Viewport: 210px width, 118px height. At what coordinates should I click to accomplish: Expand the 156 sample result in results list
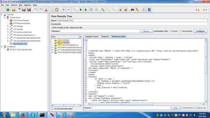coord(53,48)
